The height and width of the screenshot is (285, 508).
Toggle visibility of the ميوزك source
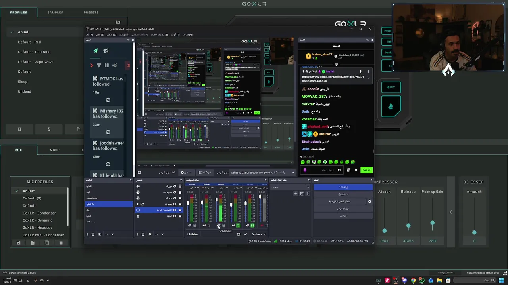175,186
